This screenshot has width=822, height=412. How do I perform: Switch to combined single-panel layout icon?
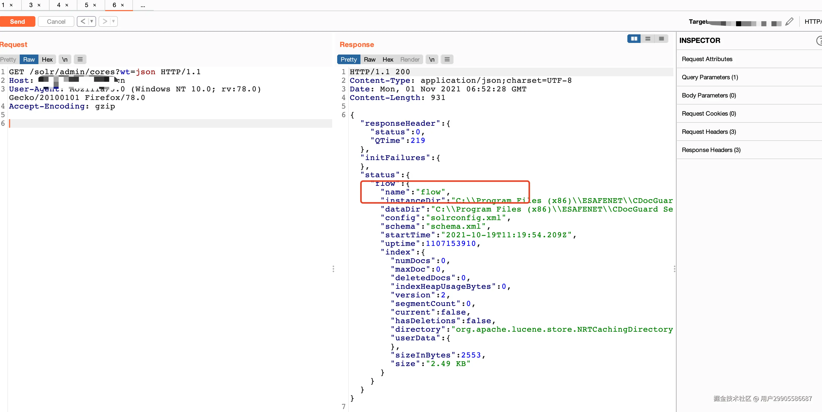coord(661,39)
